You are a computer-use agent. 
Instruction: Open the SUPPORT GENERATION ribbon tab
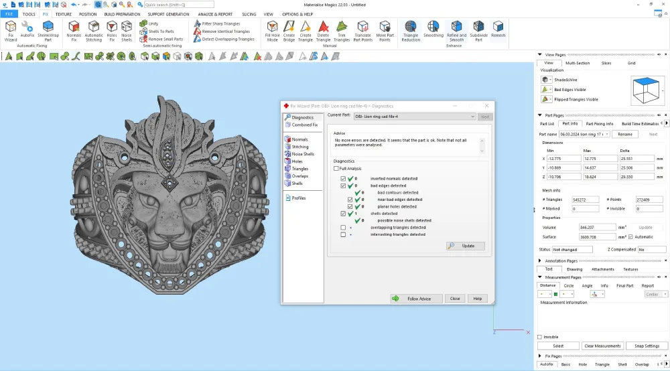click(168, 14)
